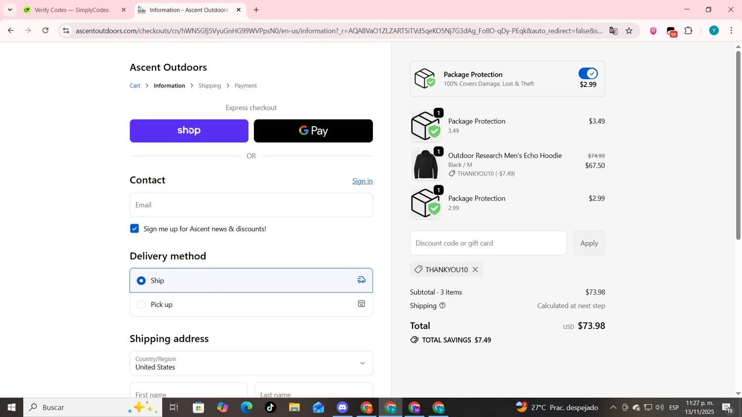
Task: Click the Apply discount button
Action: tap(589, 243)
